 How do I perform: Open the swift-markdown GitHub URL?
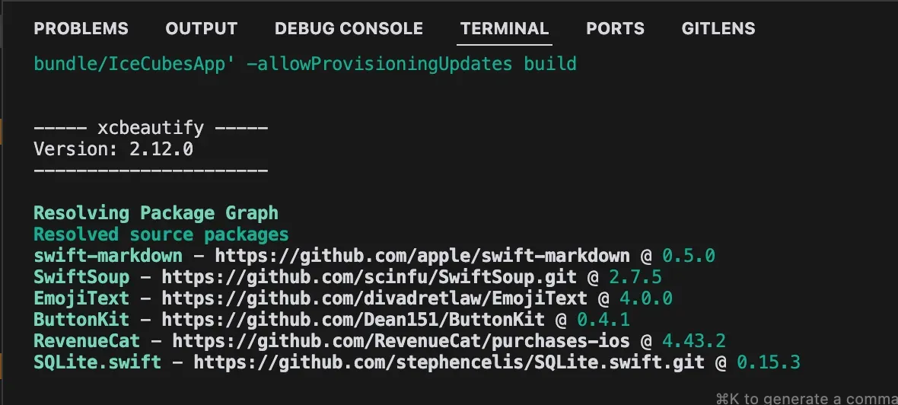(422, 256)
